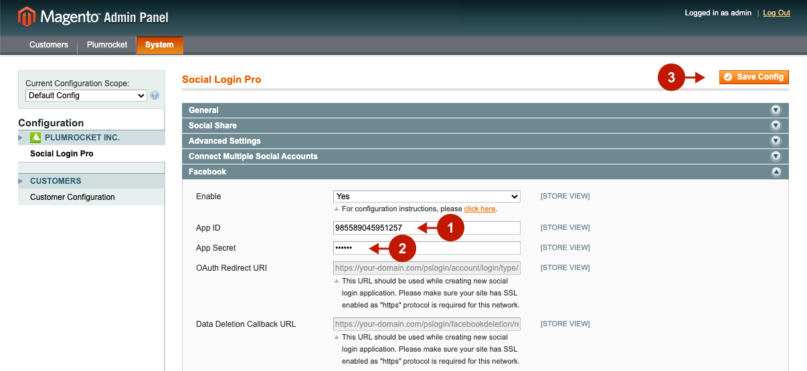Expand the PLUMROCKET INC. sidebar group
Screen dimensions: 807x371
pos(92,138)
